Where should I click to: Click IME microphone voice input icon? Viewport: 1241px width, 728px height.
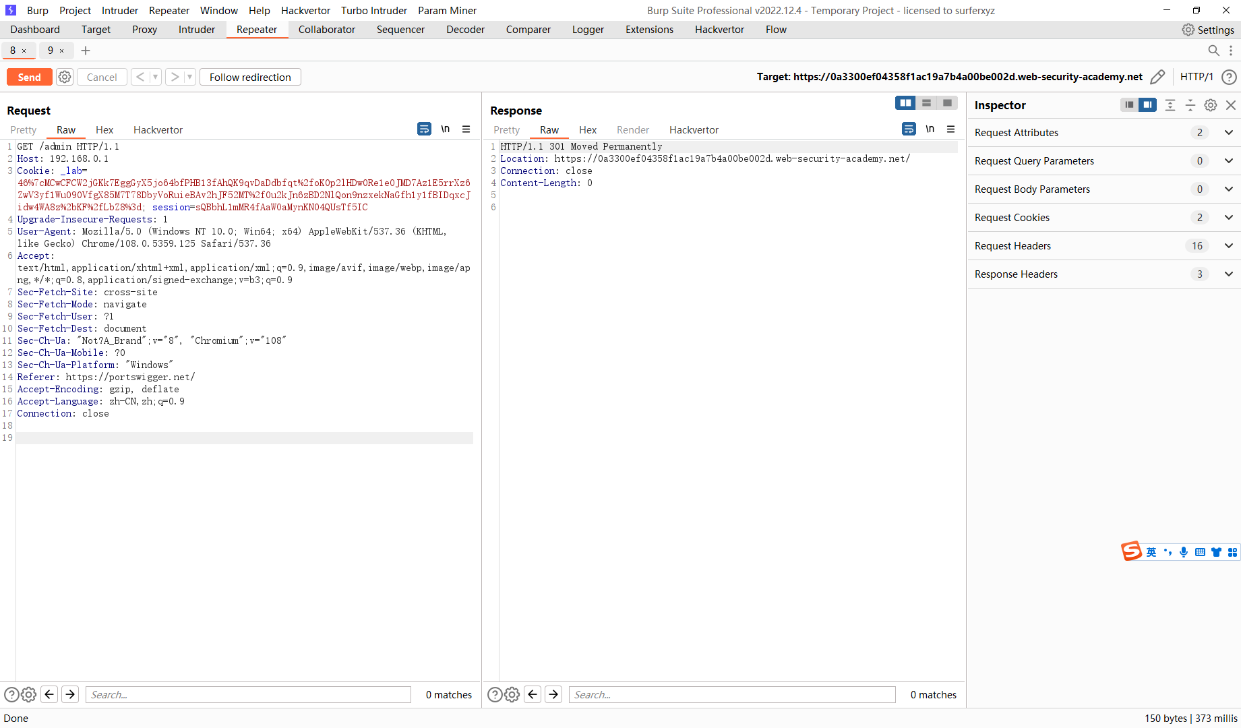(x=1184, y=552)
